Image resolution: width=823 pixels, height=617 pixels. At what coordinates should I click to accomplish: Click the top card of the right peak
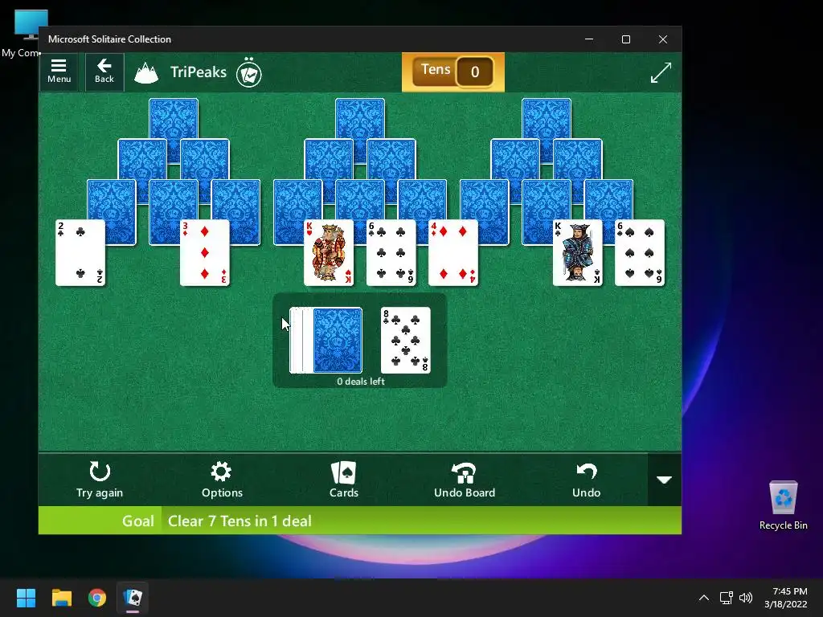tap(547, 118)
